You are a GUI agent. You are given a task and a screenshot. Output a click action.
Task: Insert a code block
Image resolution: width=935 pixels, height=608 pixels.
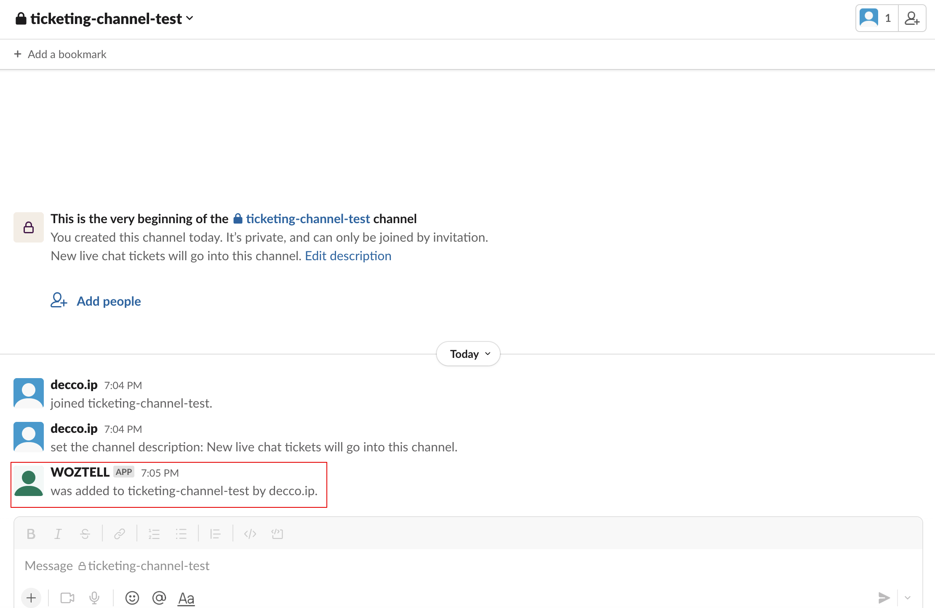click(277, 534)
